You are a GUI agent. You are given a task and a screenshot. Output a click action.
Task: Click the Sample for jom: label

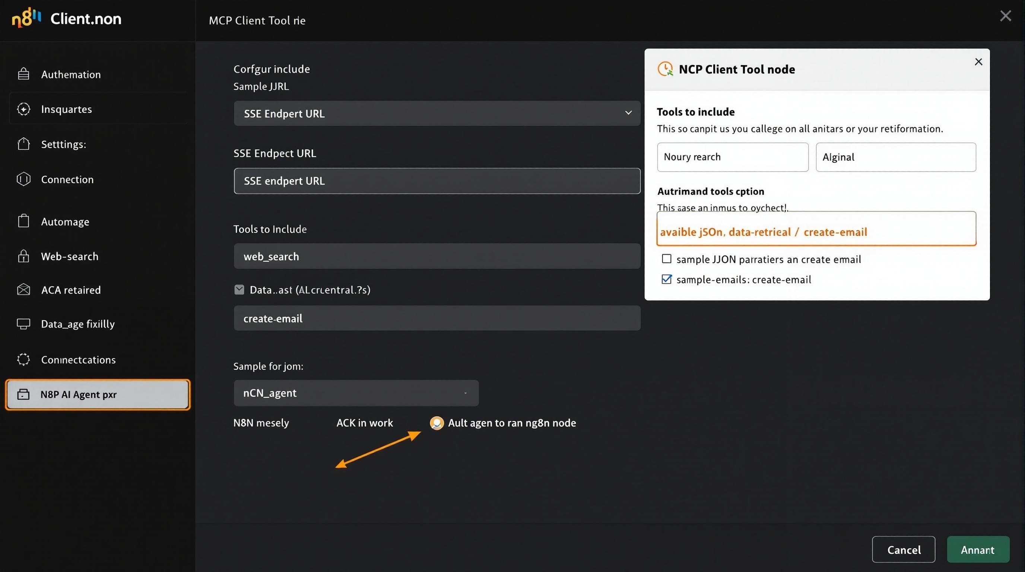[268, 366]
